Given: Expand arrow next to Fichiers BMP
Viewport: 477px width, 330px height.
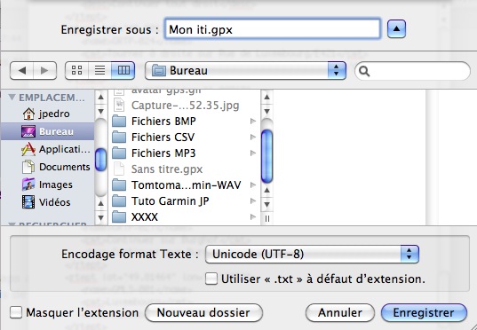Looking at the screenshot, I should pyautogui.click(x=253, y=122).
